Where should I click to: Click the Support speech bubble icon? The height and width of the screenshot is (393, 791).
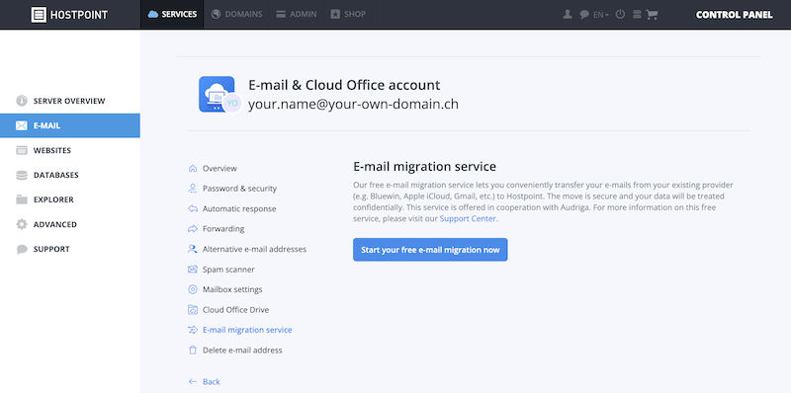coord(22,249)
